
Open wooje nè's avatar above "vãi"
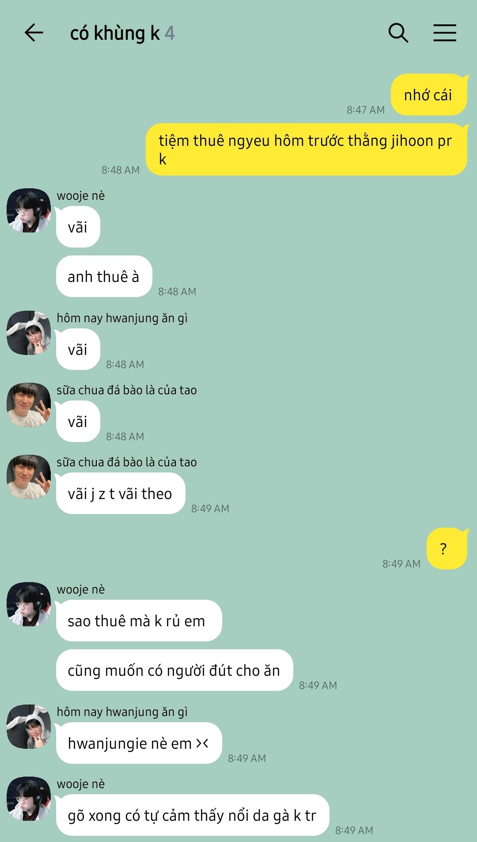coord(29,210)
